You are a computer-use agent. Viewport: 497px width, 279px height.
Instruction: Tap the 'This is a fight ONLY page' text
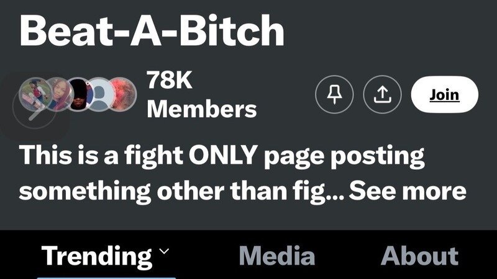138,156
